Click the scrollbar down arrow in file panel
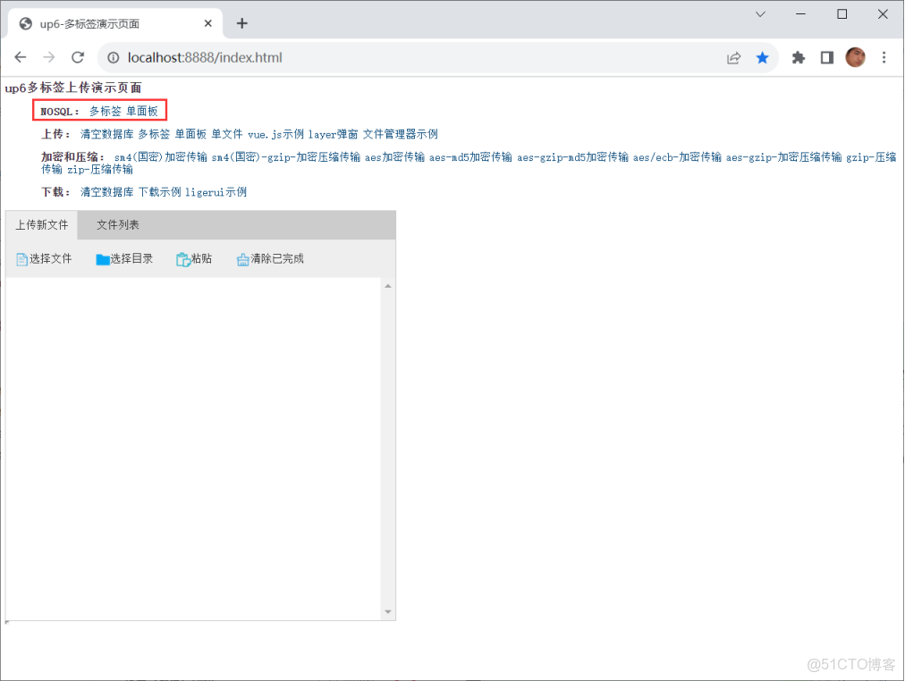 [x=387, y=612]
